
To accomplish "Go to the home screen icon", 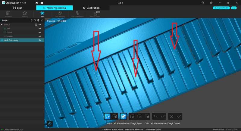I will point(37,3).
